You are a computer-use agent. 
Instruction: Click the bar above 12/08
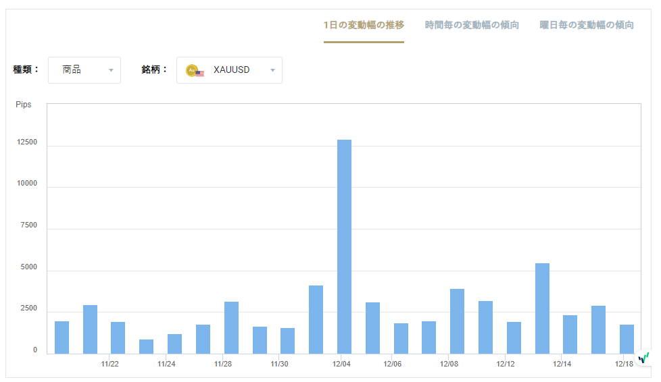tap(457, 321)
